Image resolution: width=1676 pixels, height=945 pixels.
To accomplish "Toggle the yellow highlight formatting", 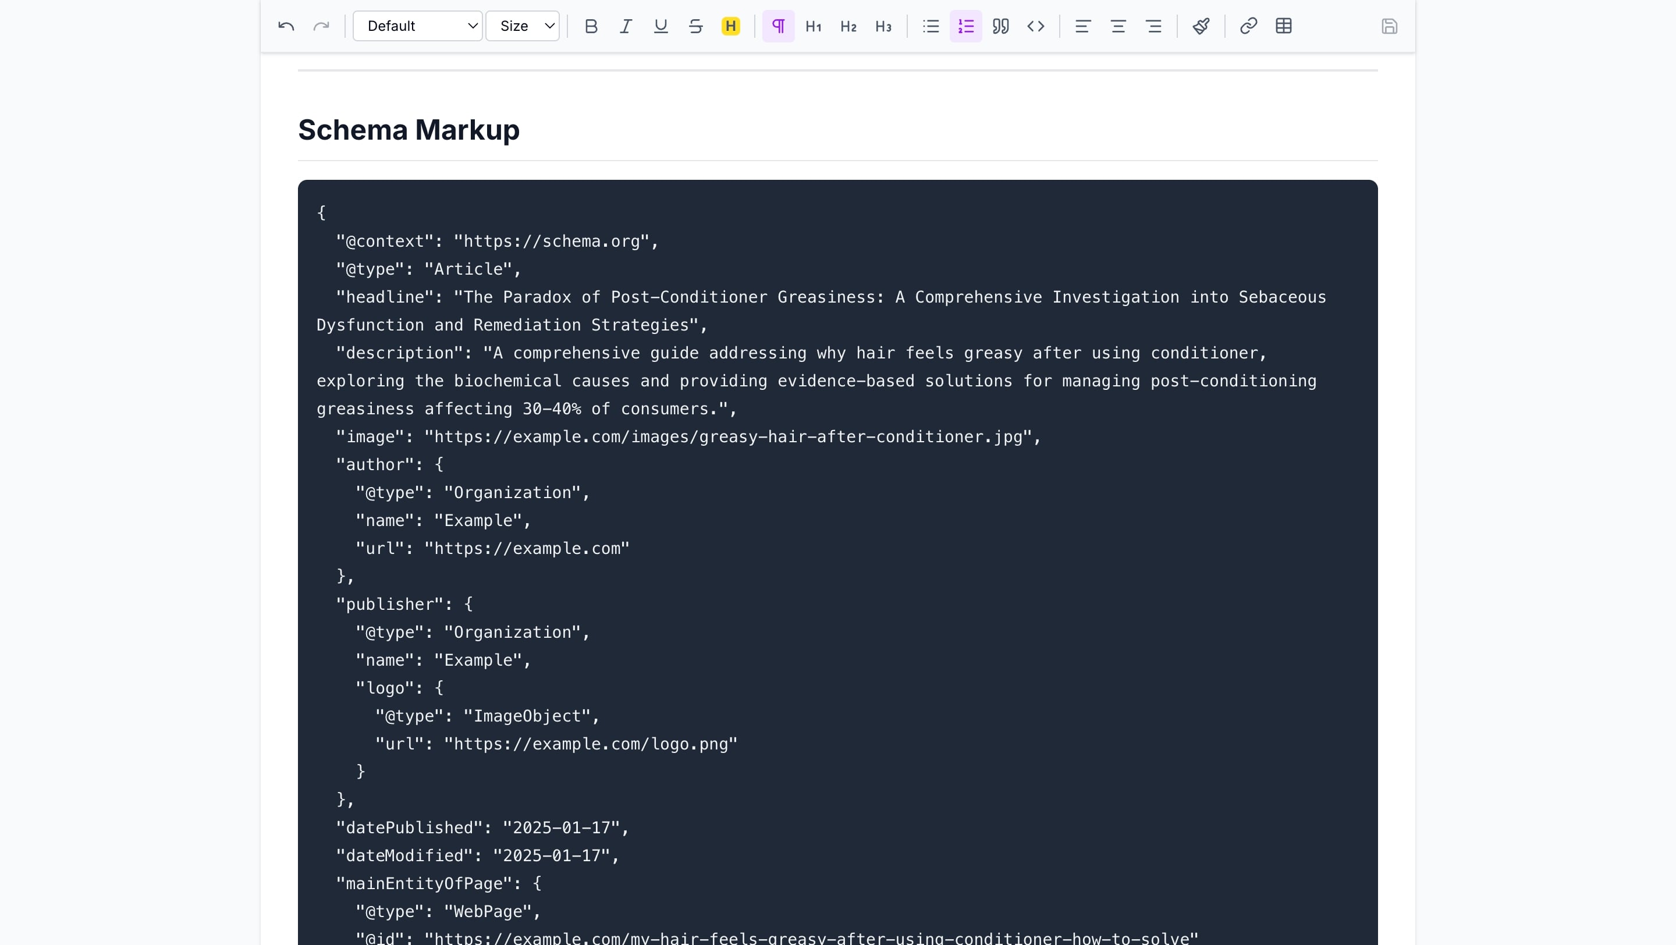I will [731, 26].
